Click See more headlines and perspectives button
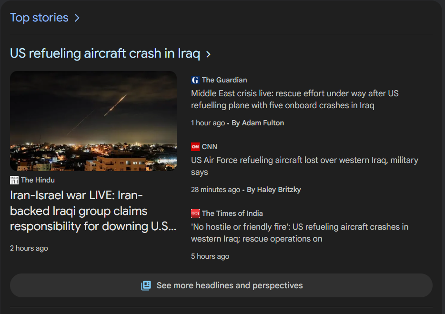The width and height of the screenshot is (445, 314). [x=221, y=285]
